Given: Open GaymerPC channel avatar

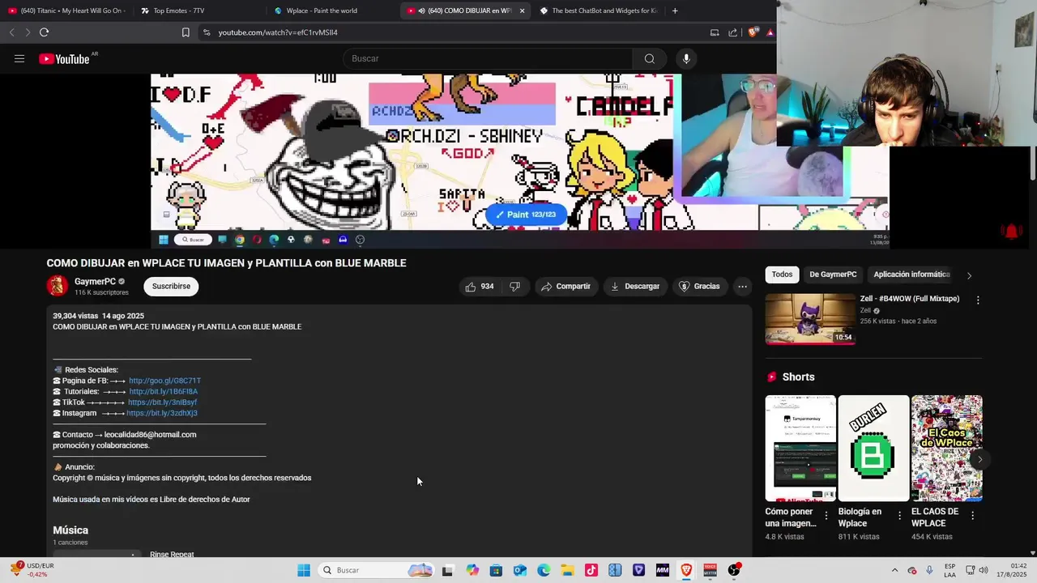Looking at the screenshot, I should point(57,286).
